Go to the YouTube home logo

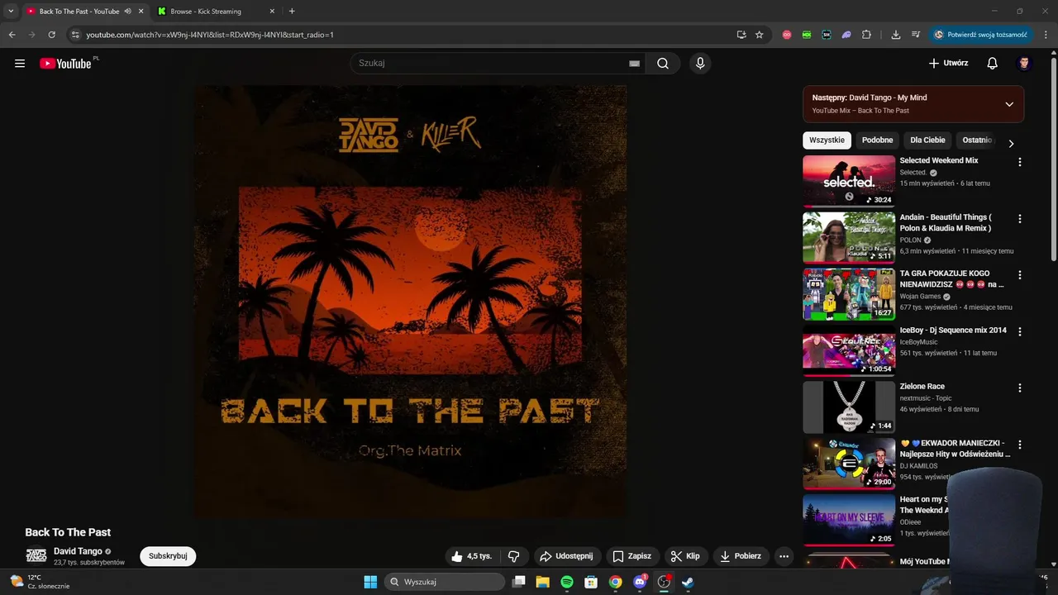pyautogui.click(x=65, y=64)
